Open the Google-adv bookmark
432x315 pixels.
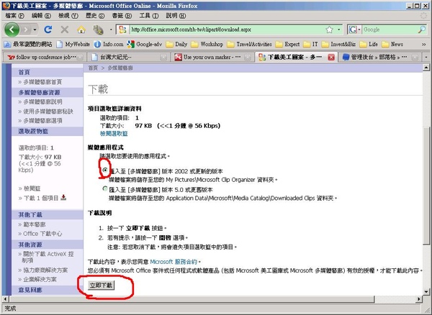(145, 44)
